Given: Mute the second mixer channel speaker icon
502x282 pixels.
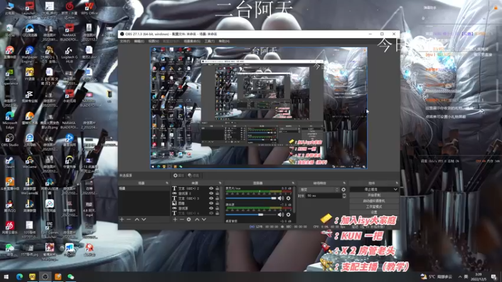Looking at the screenshot, I should coord(280,214).
